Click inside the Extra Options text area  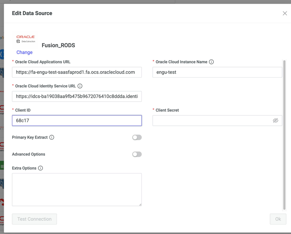[x=77, y=189]
